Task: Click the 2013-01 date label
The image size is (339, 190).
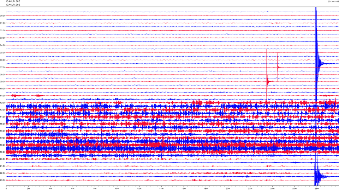Action: click(x=333, y=1)
